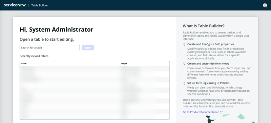Focus the Search for a table field

tap(49, 48)
